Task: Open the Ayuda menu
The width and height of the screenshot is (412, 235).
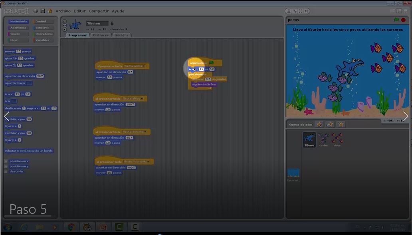Action: pos(118,11)
